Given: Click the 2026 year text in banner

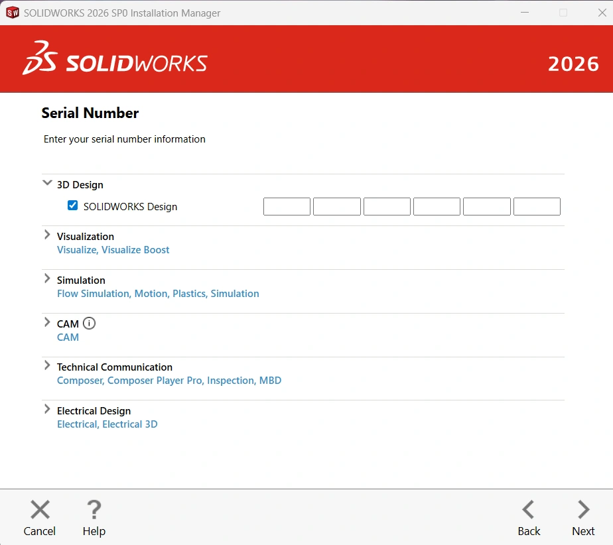Looking at the screenshot, I should (x=573, y=64).
